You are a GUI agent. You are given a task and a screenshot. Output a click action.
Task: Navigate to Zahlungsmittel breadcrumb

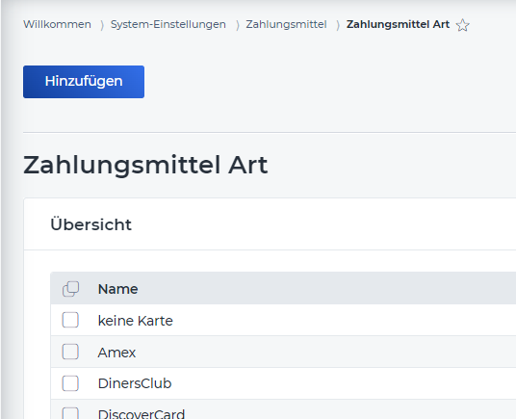(286, 24)
